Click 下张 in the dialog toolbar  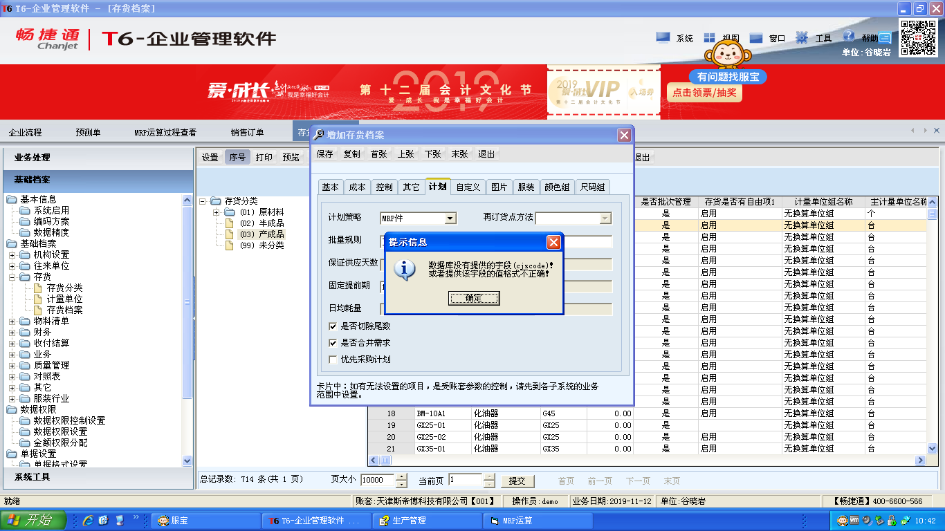[433, 154]
